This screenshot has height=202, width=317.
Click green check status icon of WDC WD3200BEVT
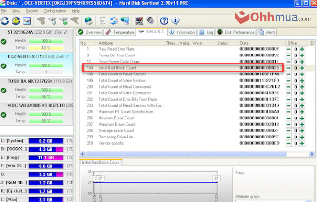(3, 115)
